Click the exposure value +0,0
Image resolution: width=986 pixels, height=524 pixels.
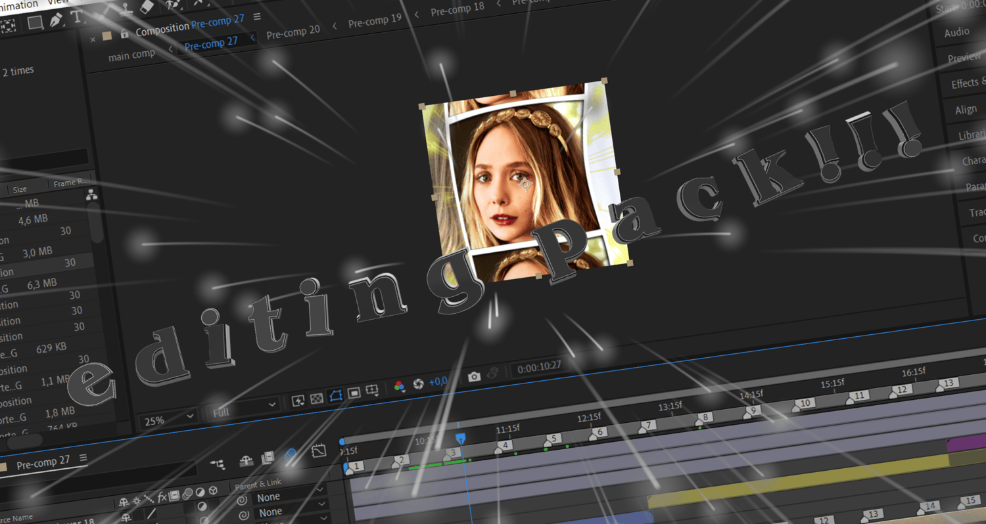[438, 381]
